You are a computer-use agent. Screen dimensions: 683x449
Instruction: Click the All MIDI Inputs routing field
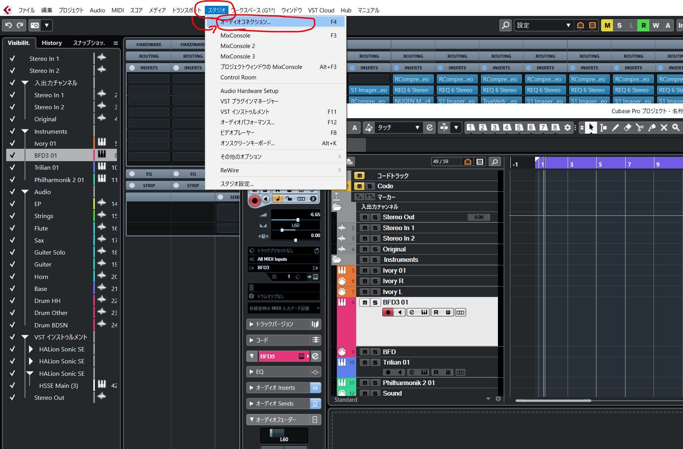click(284, 259)
